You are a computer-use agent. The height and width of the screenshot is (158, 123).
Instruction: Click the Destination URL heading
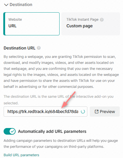coord(19,48)
